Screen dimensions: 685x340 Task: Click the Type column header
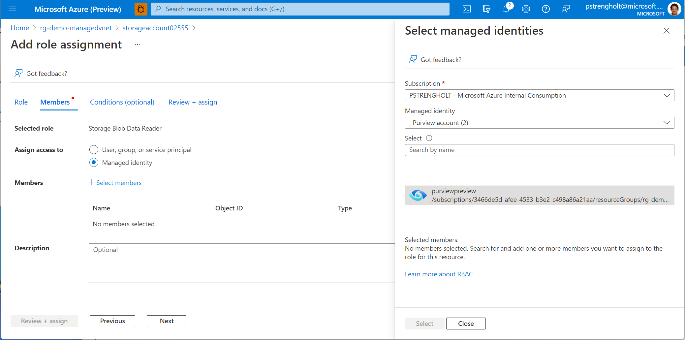(345, 208)
